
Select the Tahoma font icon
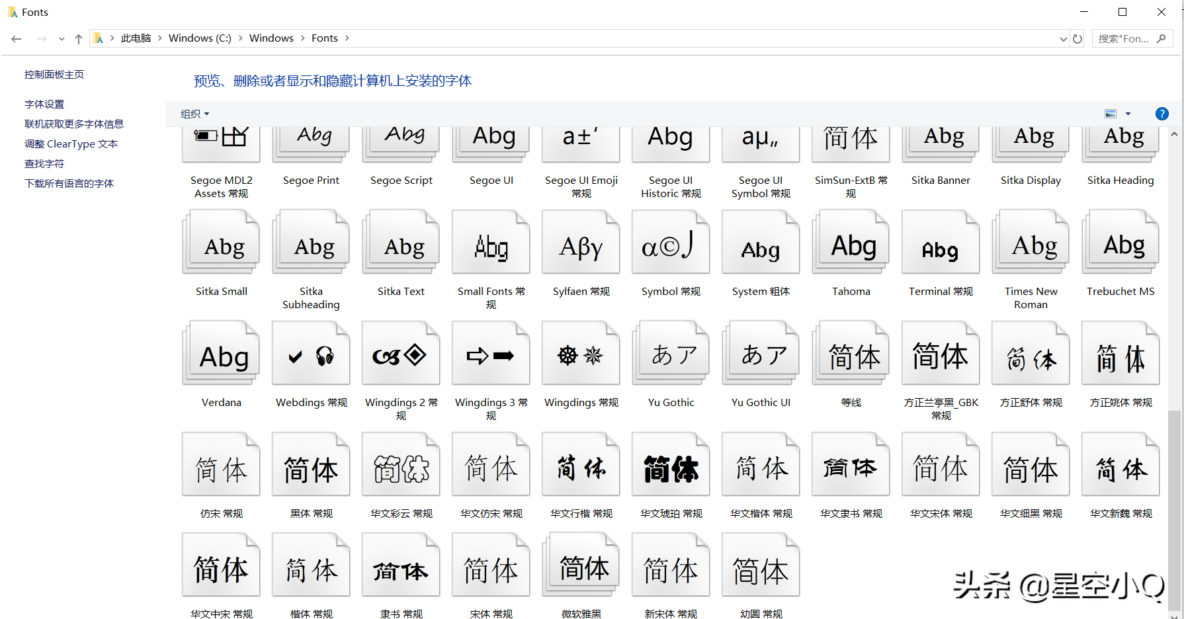coord(851,241)
